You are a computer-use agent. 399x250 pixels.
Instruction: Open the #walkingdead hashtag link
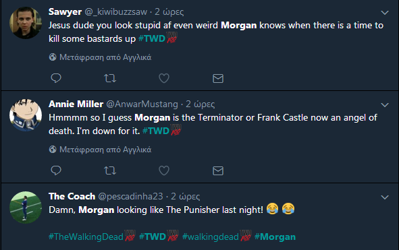211,237
